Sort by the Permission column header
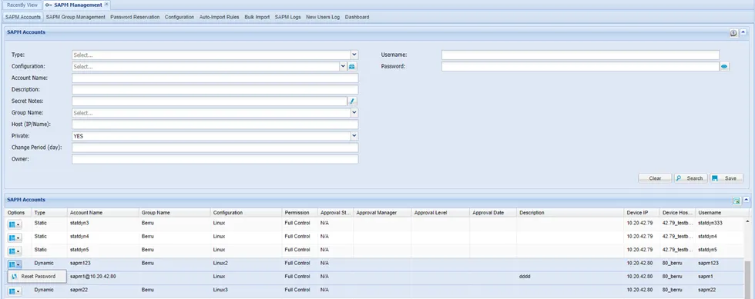This screenshot has height=299, width=755. [300, 212]
